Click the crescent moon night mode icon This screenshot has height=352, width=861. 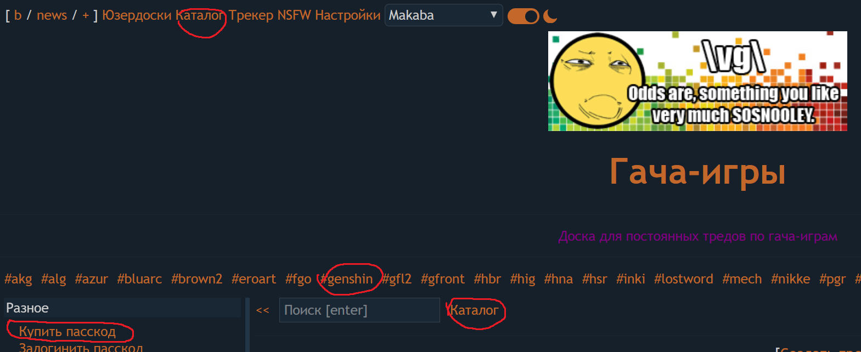coord(550,16)
